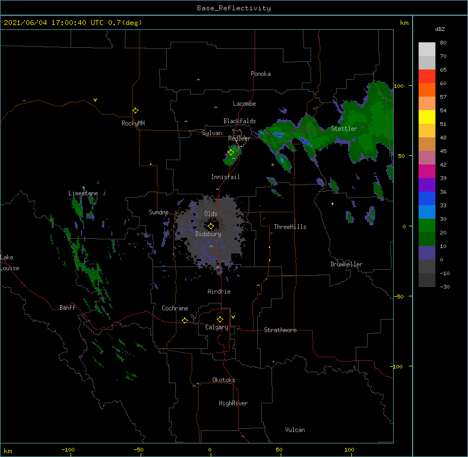Pick the magenta legend swatch between 42 and 39
Screen dimensions: 468x457
tap(427, 171)
